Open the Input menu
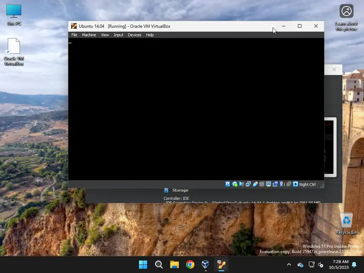The image size is (364, 273). click(x=118, y=35)
